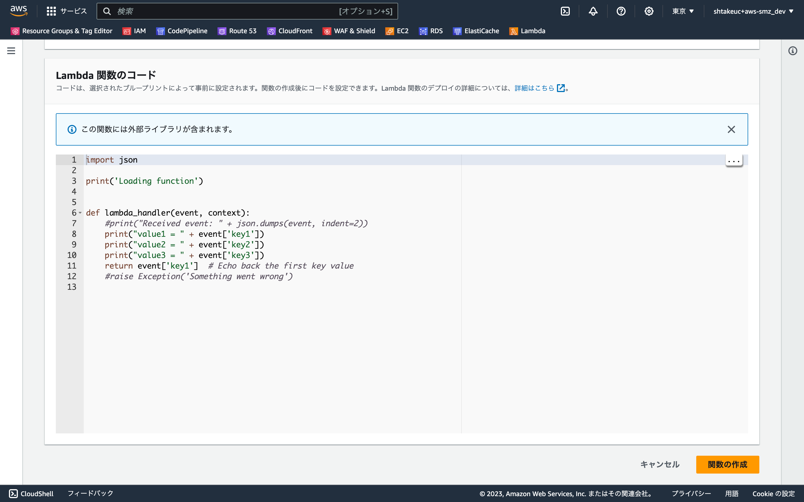Click the #print Received event comment line

(x=236, y=223)
